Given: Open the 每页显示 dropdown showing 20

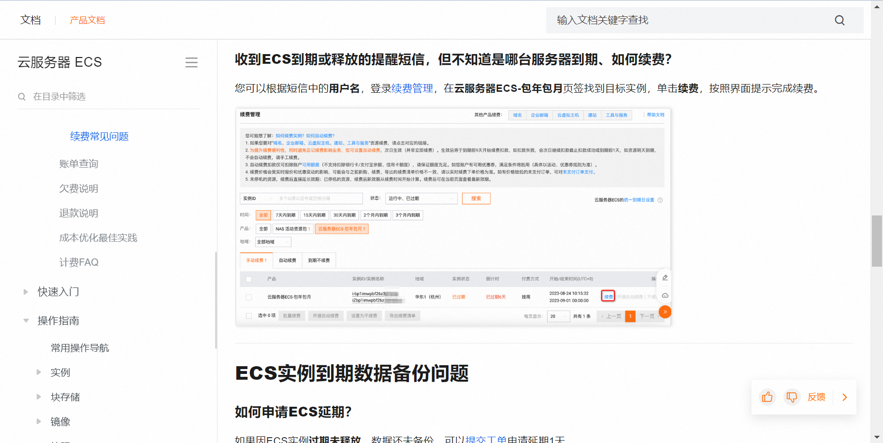Looking at the screenshot, I should pyautogui.click(x=558, y=316).
